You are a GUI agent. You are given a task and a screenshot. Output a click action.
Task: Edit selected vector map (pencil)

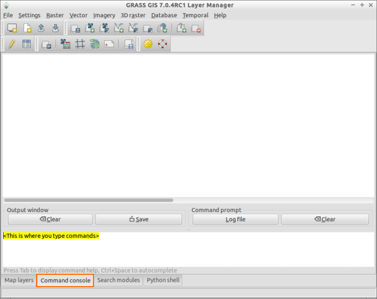click(12, 44)
